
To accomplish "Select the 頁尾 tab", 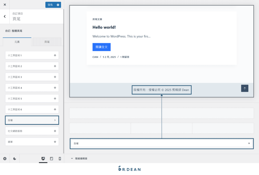I will point(47,42).
